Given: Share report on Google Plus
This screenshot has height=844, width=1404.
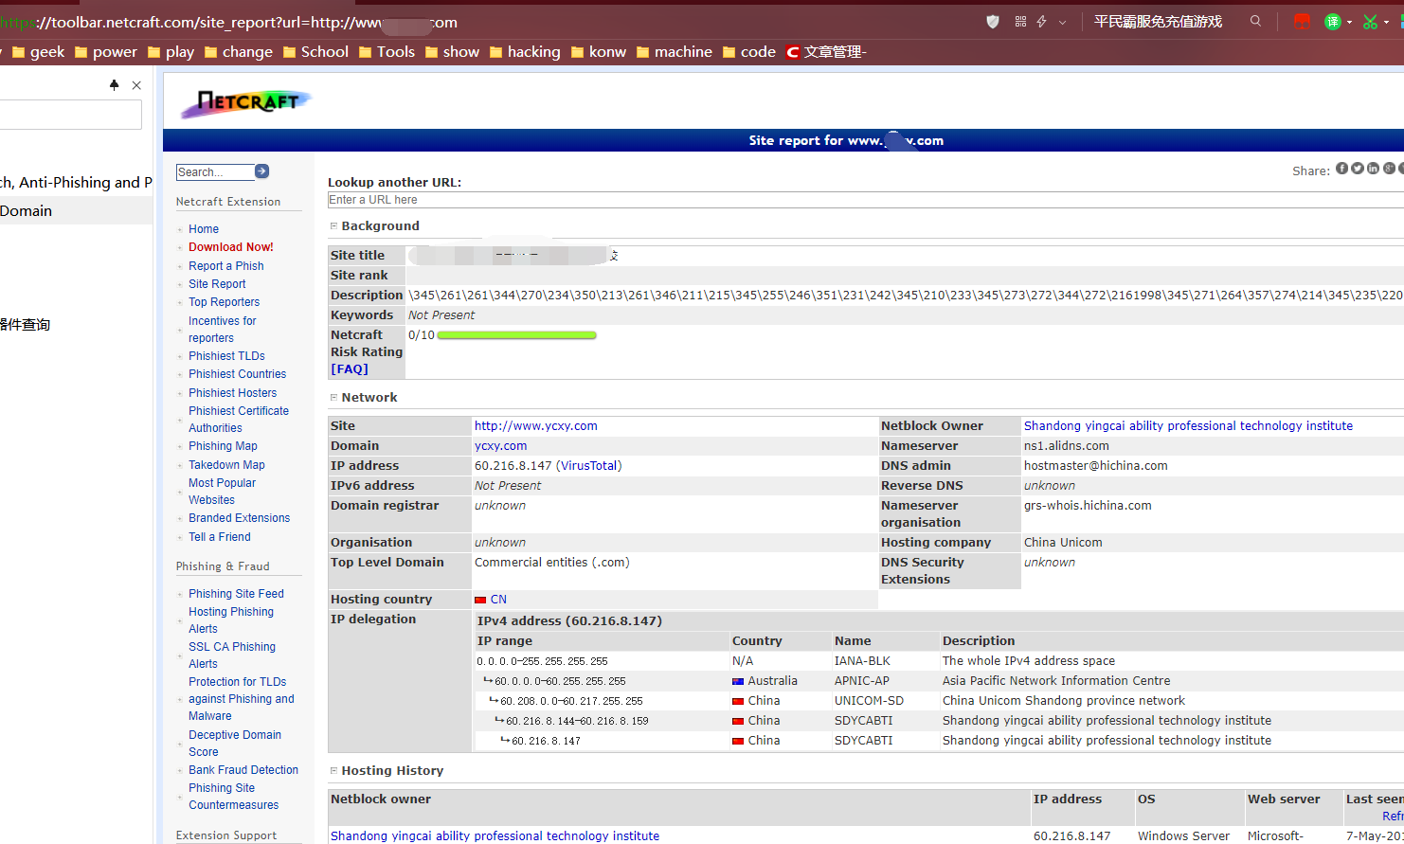Looking at the screenshot, I should coord(1389,169).
